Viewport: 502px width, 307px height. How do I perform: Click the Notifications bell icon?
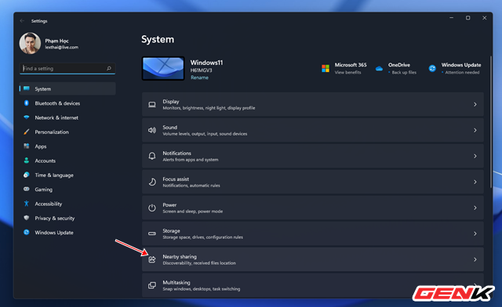click(152, 156)
